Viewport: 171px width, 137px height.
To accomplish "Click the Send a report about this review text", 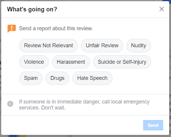I will [56, 28].
